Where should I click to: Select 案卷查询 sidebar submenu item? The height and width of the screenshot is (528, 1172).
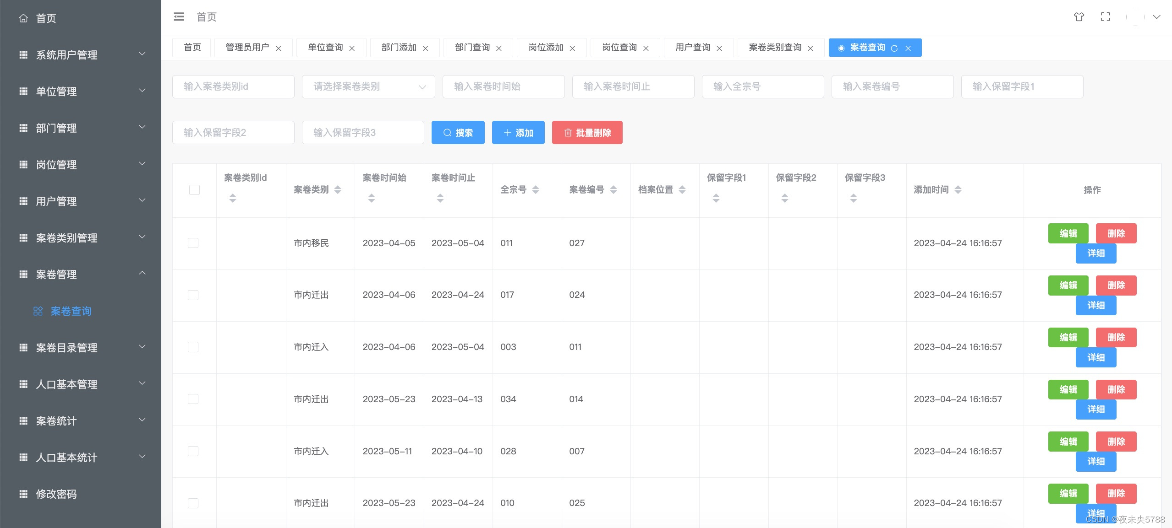point(71,311)
